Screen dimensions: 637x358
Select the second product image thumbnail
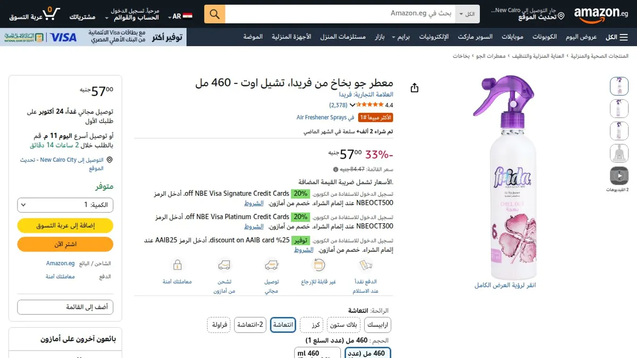click(619, 108)
